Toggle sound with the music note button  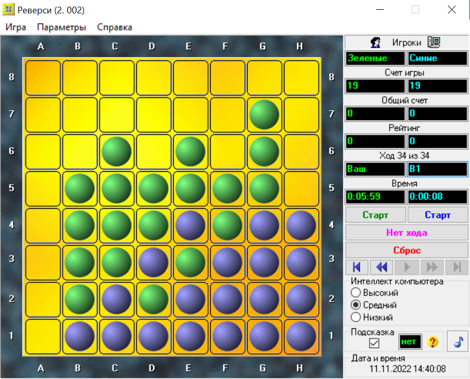pos(457,341)
